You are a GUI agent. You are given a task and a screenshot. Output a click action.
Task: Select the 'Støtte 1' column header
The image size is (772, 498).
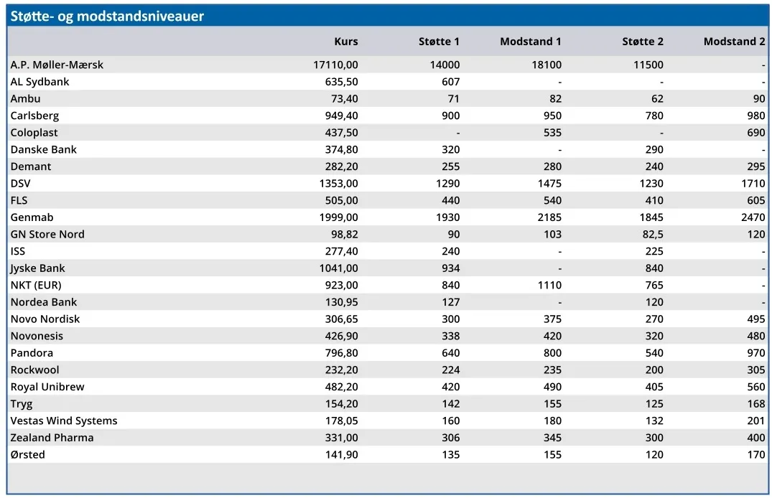(439, 42)
